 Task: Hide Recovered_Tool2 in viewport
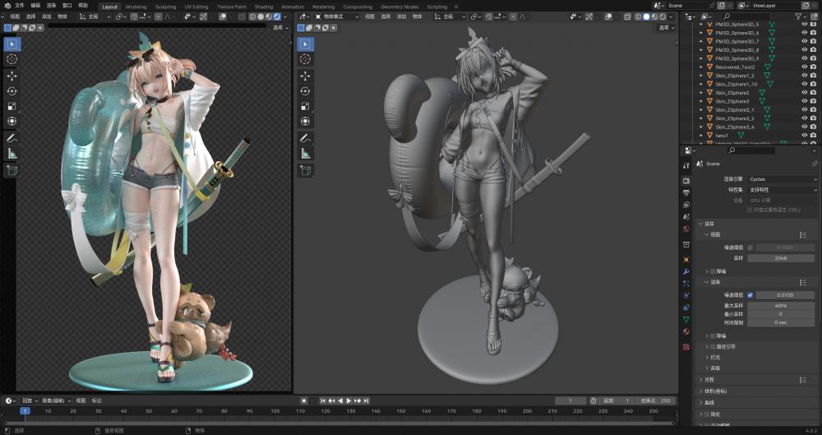804,67
